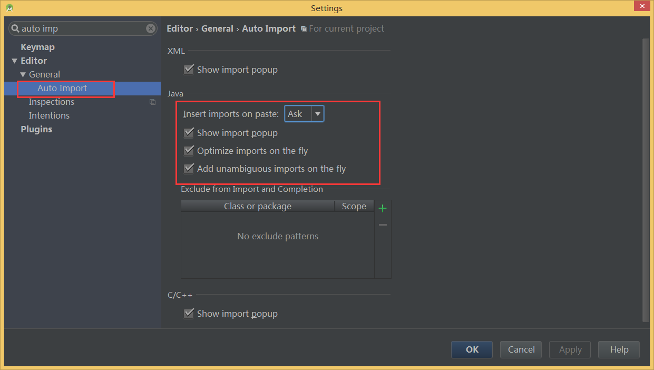Click the For current project label
654x370 pixels.
346,28
